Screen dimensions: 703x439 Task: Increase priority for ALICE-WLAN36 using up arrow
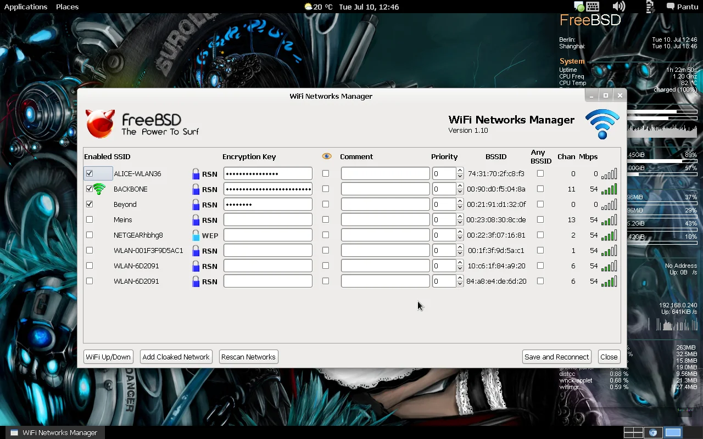[x=460, y=171]
